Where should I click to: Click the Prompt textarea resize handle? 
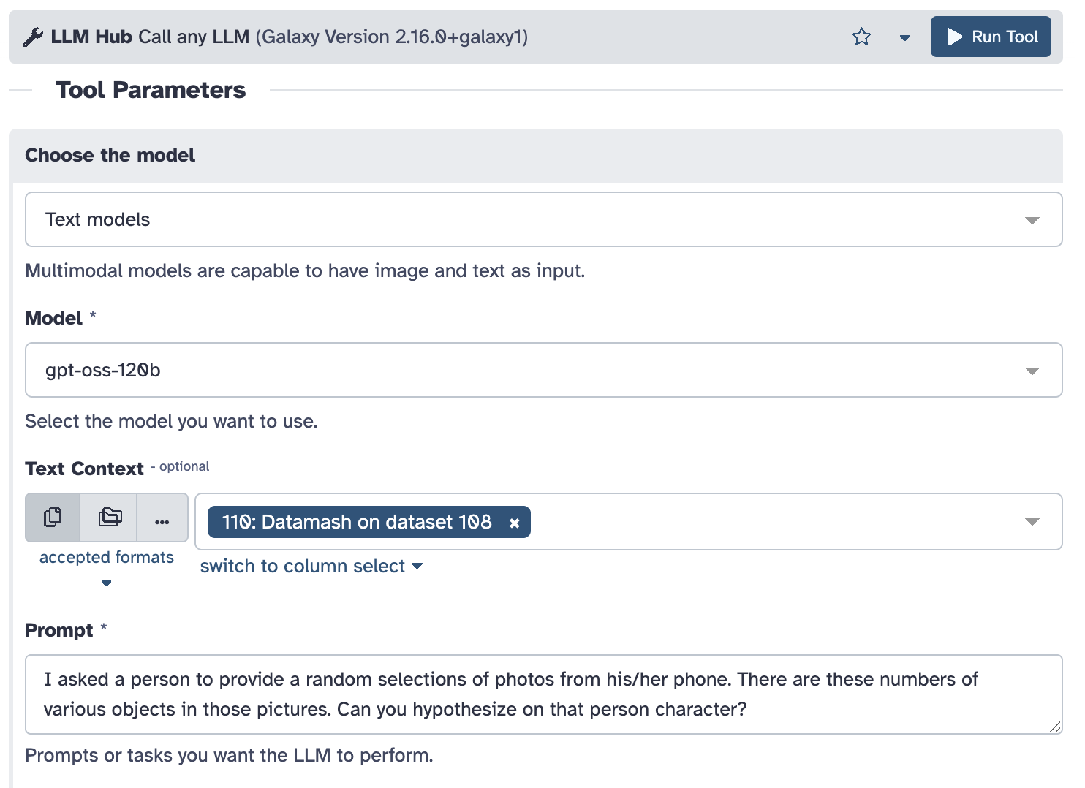[x=1054, y=726]
